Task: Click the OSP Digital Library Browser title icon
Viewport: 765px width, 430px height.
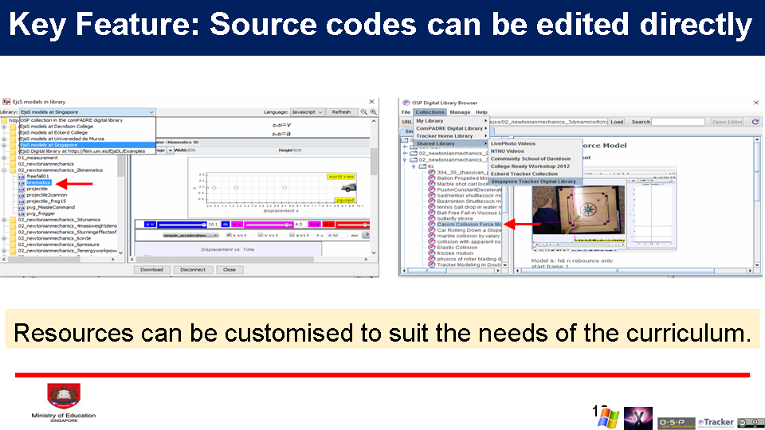Action: click(406, 103)
